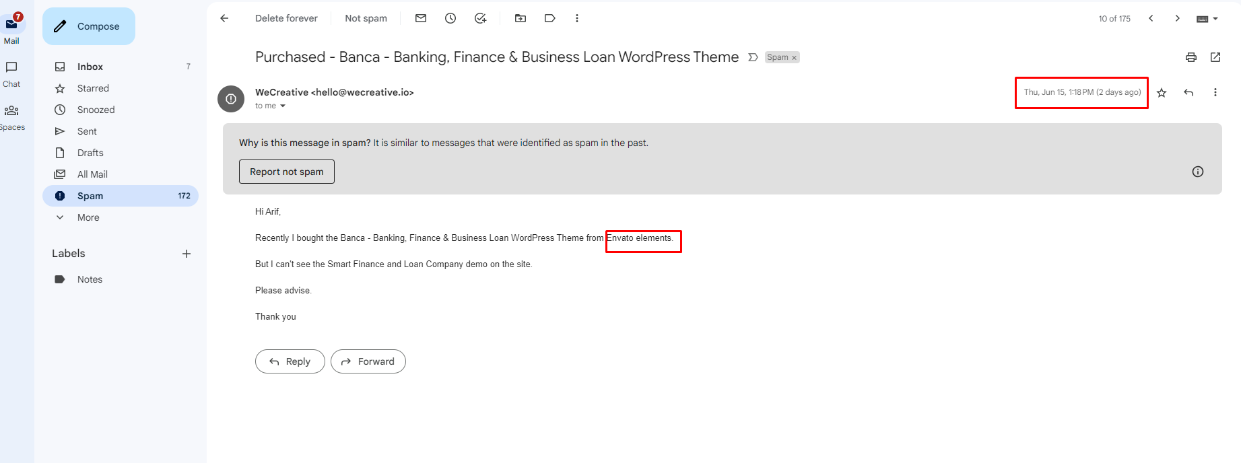Click the Labels section heading
This screenshot has width=1241, height=463.
pyautogui.click(x=69, y=254)
